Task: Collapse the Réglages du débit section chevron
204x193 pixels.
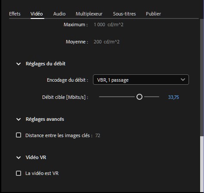Action: 19,64
